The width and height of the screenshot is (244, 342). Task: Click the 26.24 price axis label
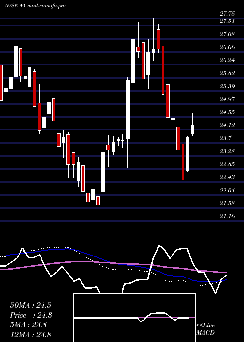[227, 60]
